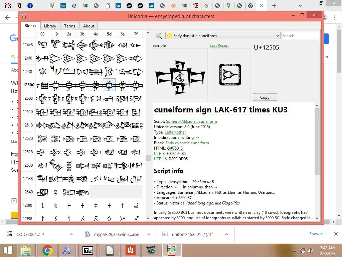The image size is (342, 257).
Task: Open the Early dynastic cuneiform block link
Action: point(187,143)
